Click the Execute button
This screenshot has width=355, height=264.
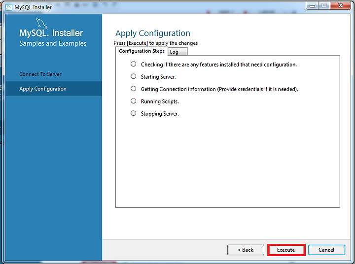(286, 250)
